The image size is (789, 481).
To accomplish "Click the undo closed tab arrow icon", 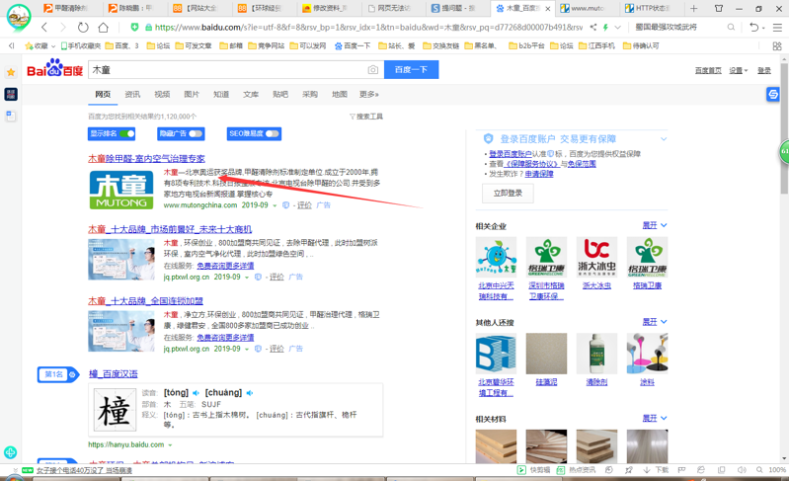I will (x=753, y=28).
